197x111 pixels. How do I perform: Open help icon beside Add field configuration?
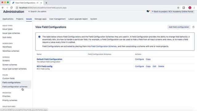193,27
